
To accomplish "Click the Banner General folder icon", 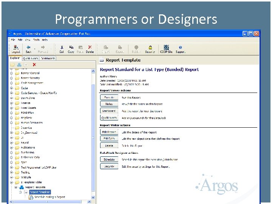I will pos(17,73).
